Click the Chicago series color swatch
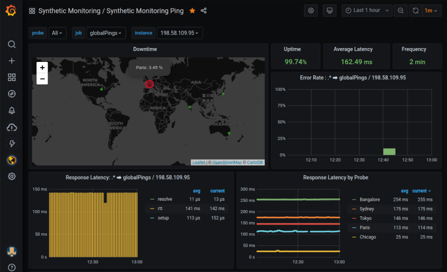Image resolution: width=447 pixels, height=272 pixels. [x=354, y=237]
